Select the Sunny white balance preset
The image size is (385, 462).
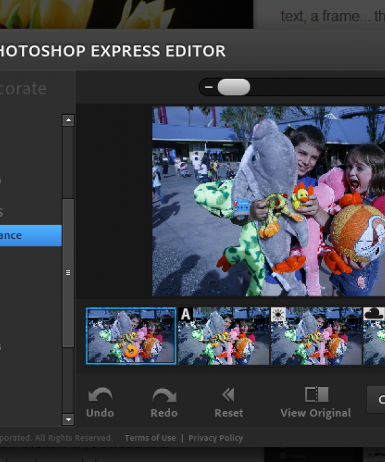pos(316,336)
